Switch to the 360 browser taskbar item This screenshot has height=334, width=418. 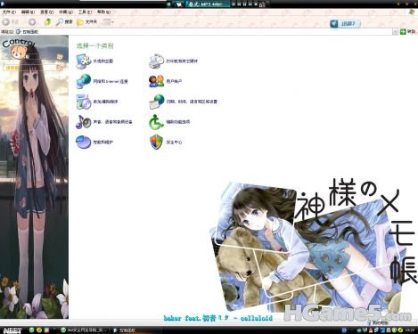84,330
